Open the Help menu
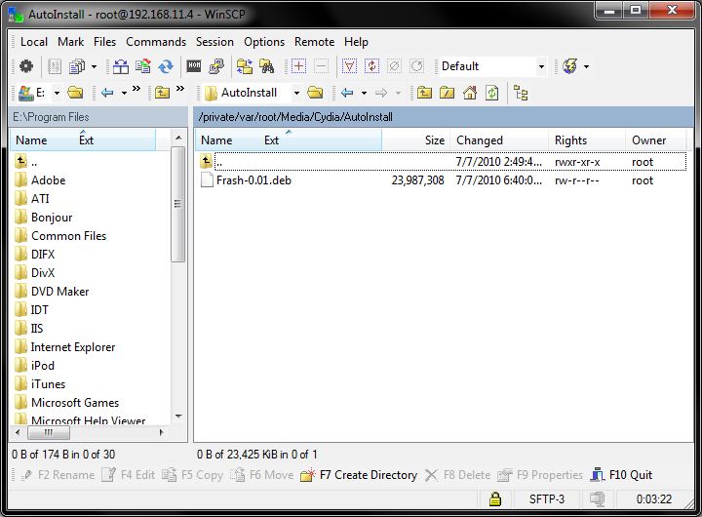 [x=357, y=42]
